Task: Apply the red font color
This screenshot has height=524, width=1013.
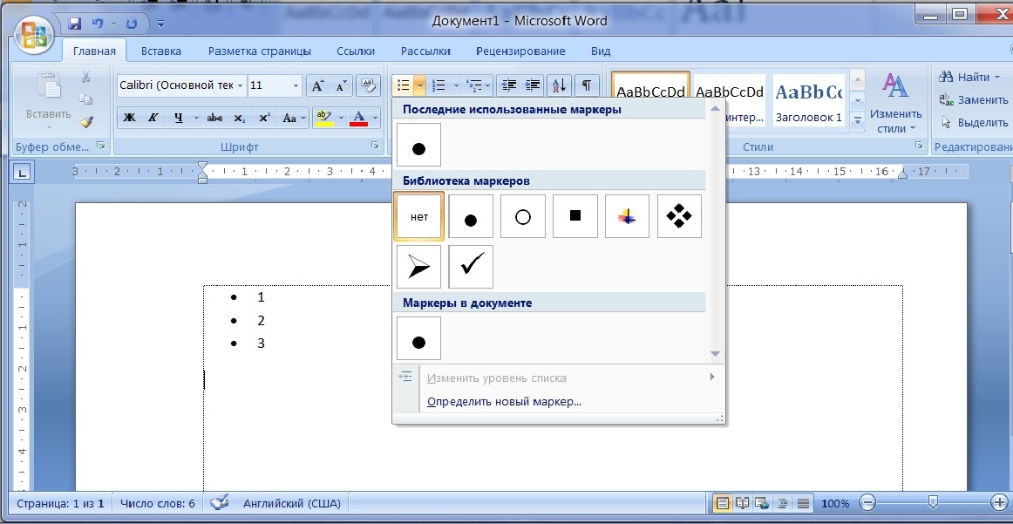Action: click(x=358, y=118)
